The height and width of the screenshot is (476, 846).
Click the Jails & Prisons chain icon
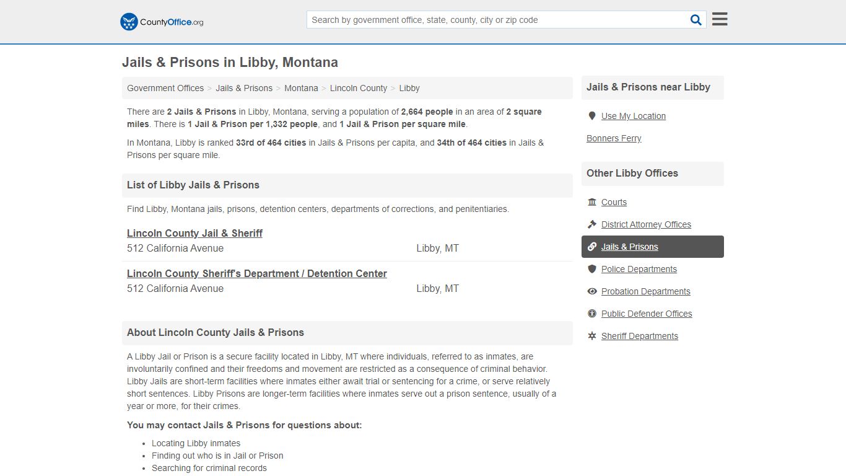[x=592, y=247]
